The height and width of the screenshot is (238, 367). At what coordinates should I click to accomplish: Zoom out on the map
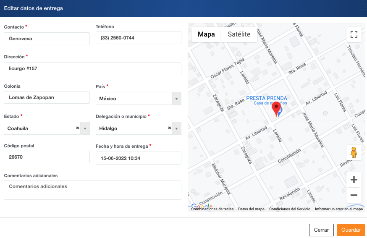pyautogui.click(x=354, y=195)
